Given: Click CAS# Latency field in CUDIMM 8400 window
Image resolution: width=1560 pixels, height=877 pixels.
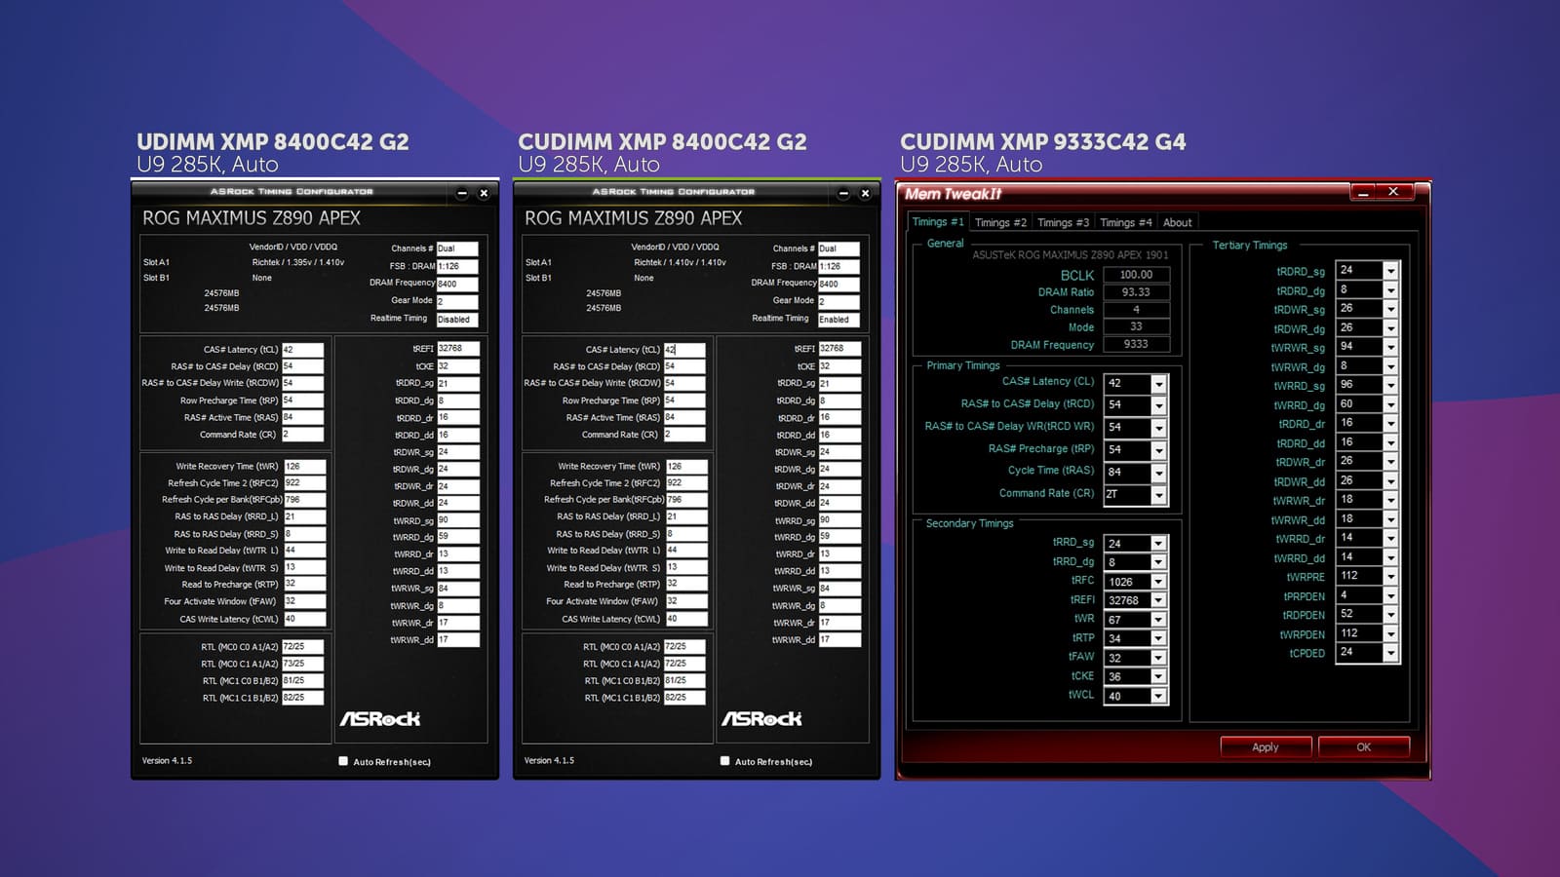Looking at the screenshot, I should click(684, 350).
